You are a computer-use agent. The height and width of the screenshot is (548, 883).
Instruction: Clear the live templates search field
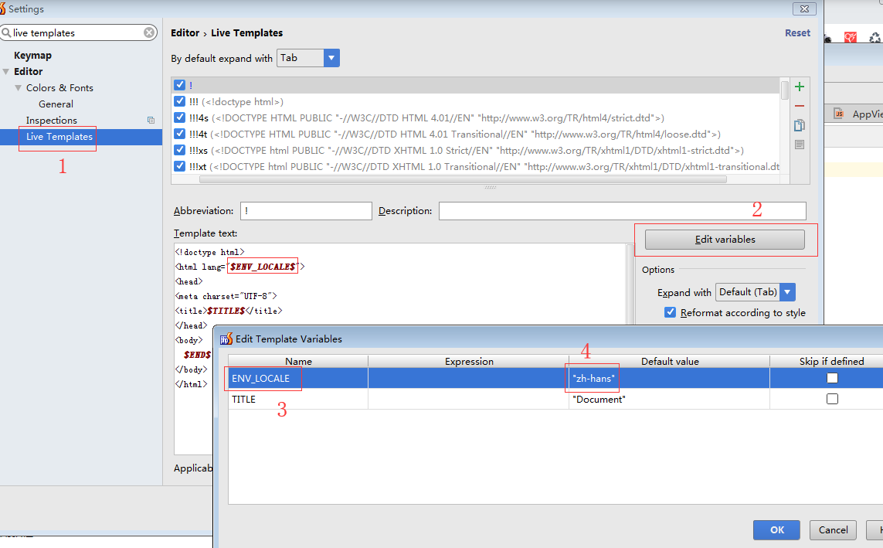tap(149, 32)
